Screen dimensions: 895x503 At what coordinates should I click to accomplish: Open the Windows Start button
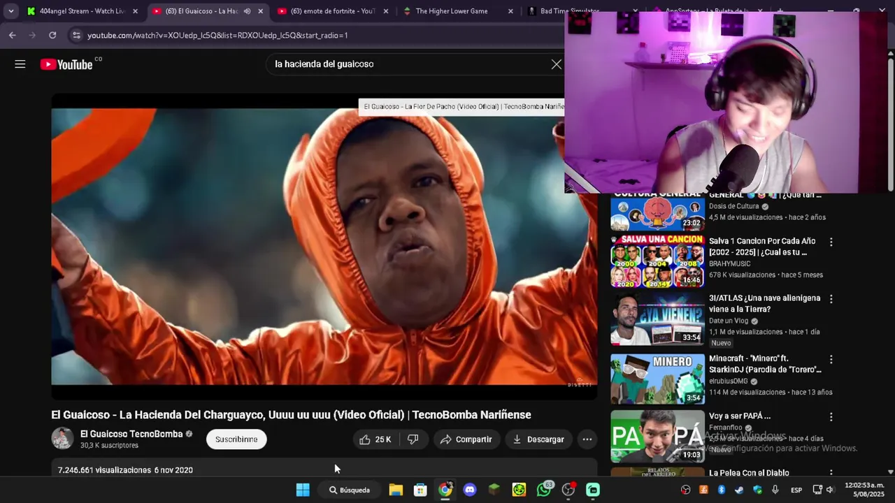[x=303, y=490]
